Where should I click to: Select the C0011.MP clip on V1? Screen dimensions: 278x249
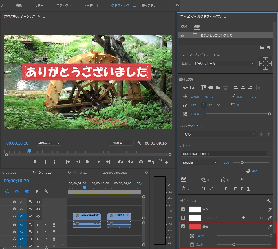119,216
